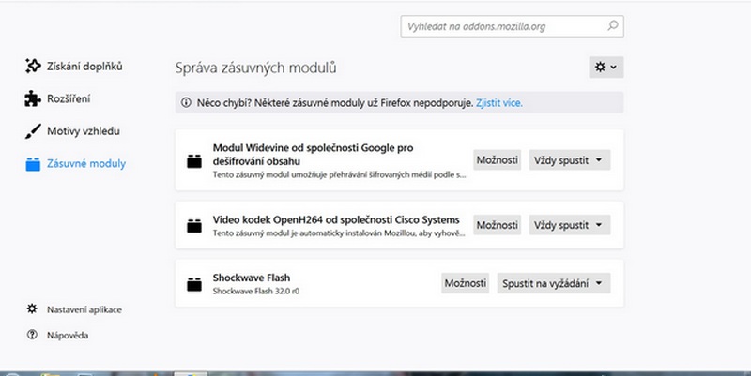Click the info icon in the notice bar

tap(185, 101)
